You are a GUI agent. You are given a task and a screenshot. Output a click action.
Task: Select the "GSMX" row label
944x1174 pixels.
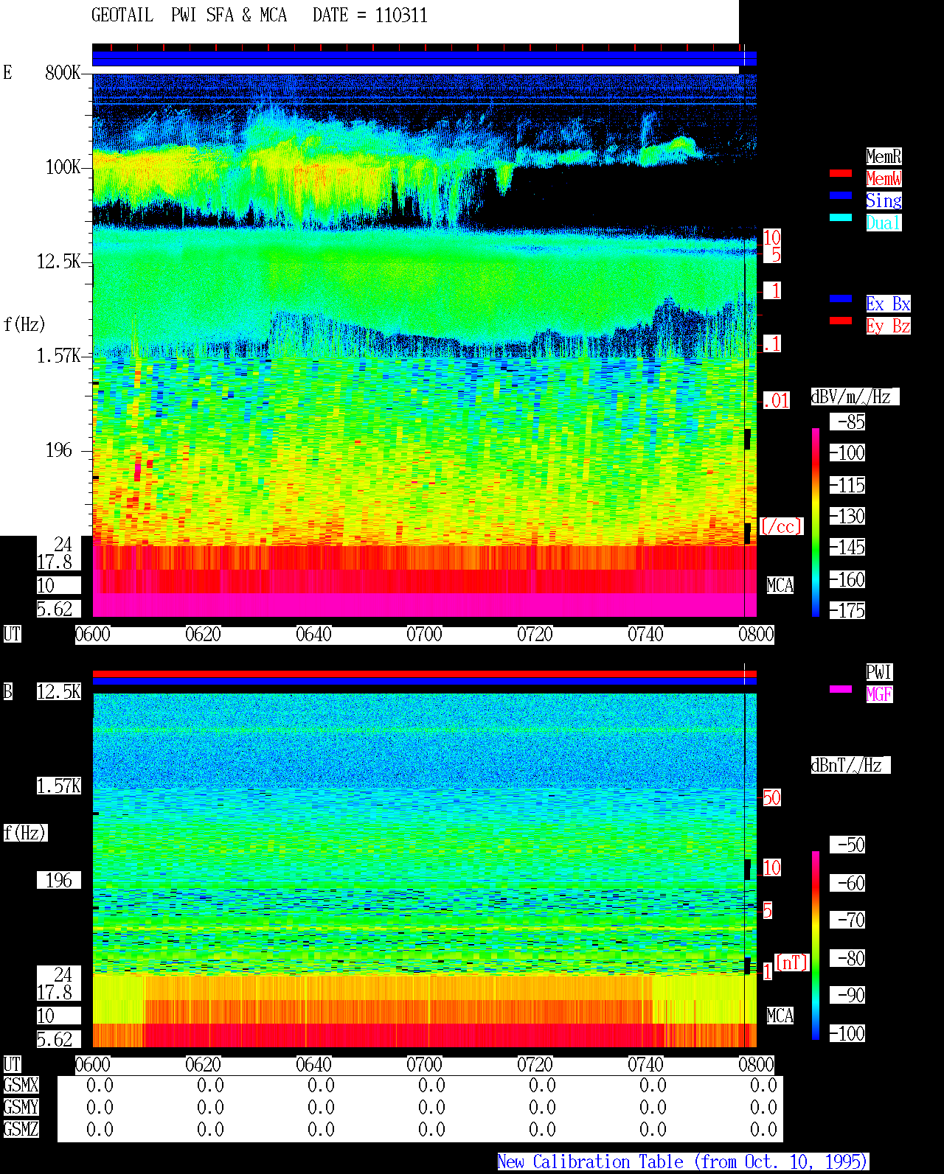21,1085
